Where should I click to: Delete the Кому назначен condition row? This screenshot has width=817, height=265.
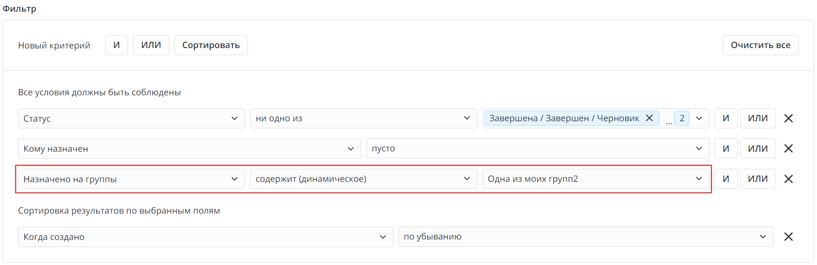[788, 149]
